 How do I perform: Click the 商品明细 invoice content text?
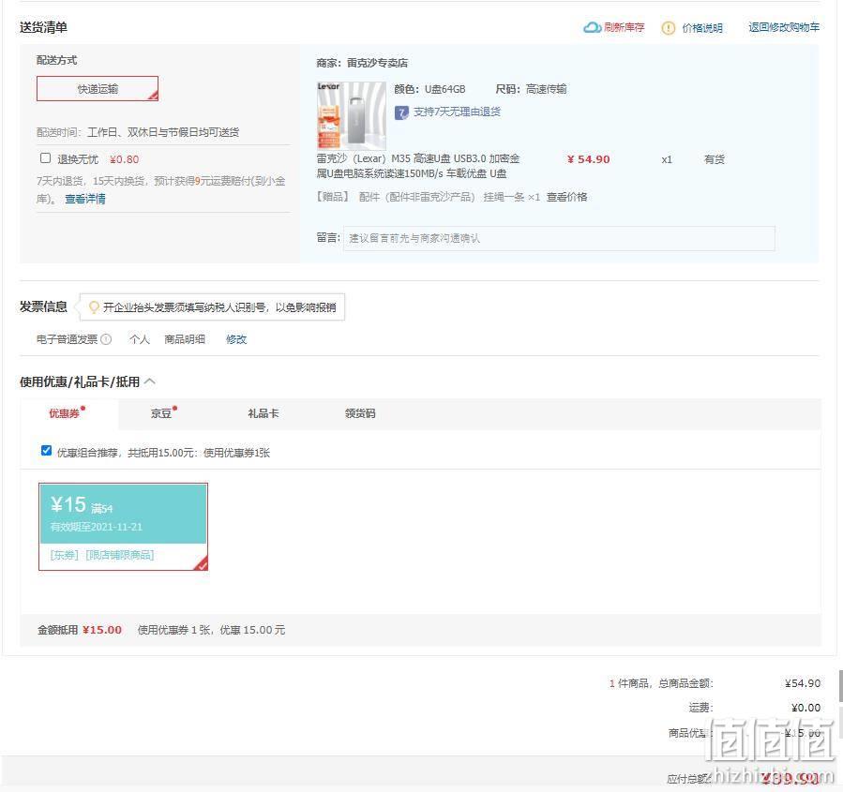click(x=185, y=339)
